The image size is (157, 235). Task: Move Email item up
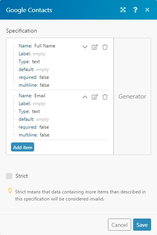click(x=85, y=97)
